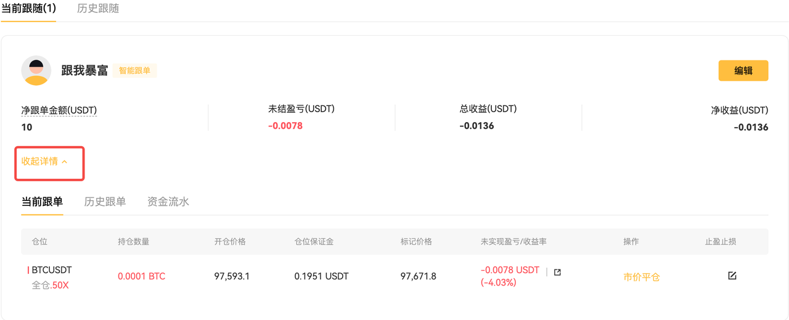Open the share icon beside unrealized PnL
This screenshot has width=789, height=320.
click(x=557, y=272)
